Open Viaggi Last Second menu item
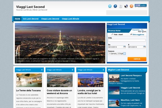162x108 pixels. point(50,19)
